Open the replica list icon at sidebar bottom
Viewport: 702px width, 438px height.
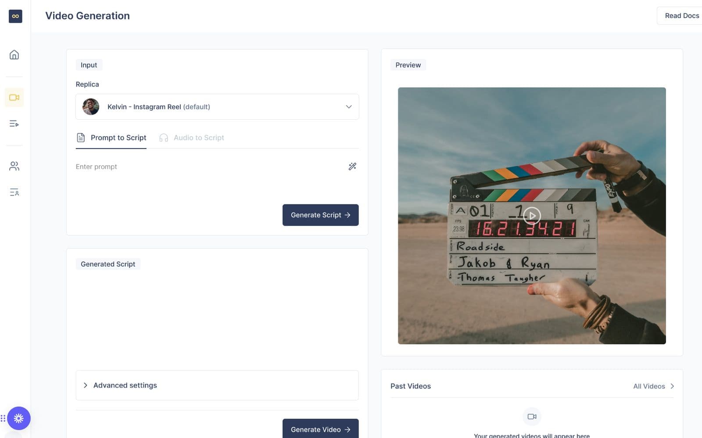coord(14,193)
